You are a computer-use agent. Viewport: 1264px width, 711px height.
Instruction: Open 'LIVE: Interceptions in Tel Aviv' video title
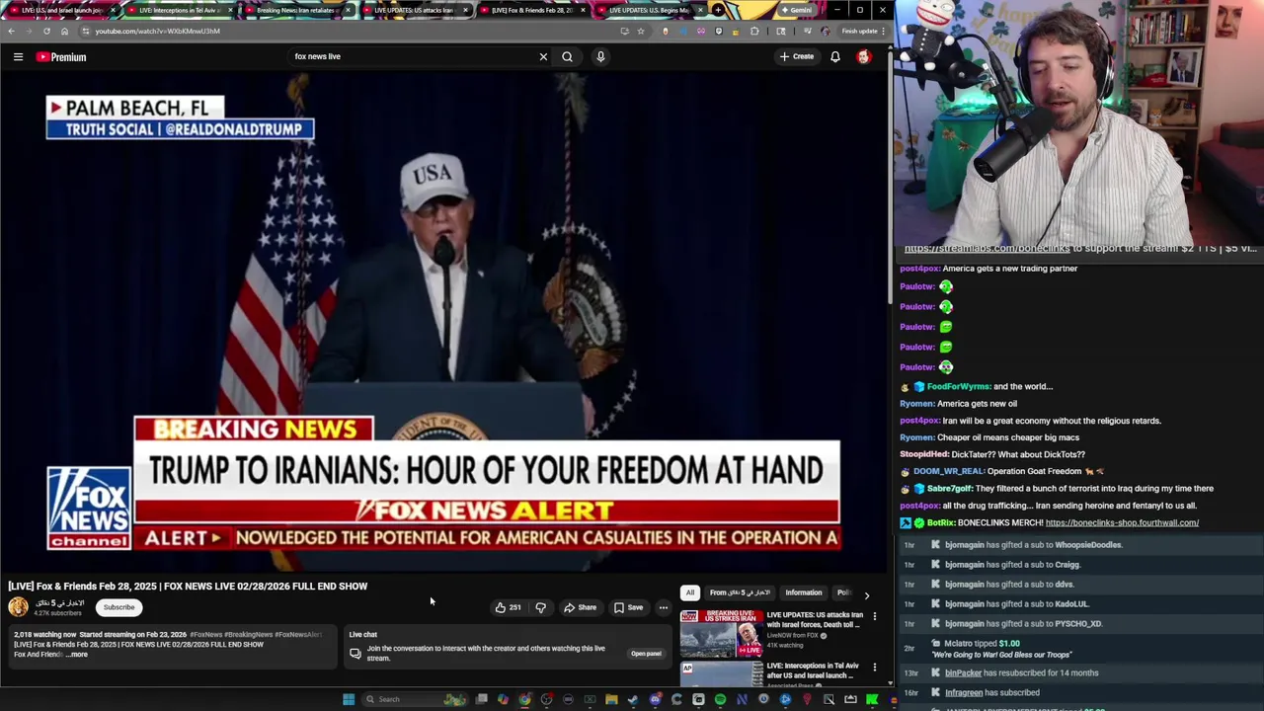point(813,671)
